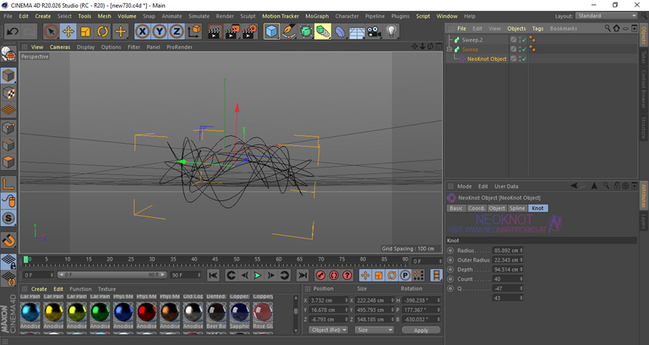Click the Count value field showing 40
Viewport: 649px width, 345px height.
(x=507, y=279)
